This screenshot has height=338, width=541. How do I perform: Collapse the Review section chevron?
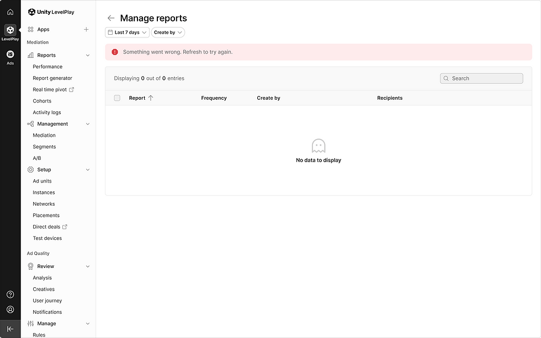pyautogui.click(x=88, y=266)
